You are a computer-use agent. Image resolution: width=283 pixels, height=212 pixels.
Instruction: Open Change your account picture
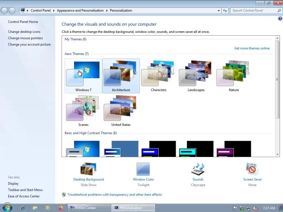click(29, 44)
